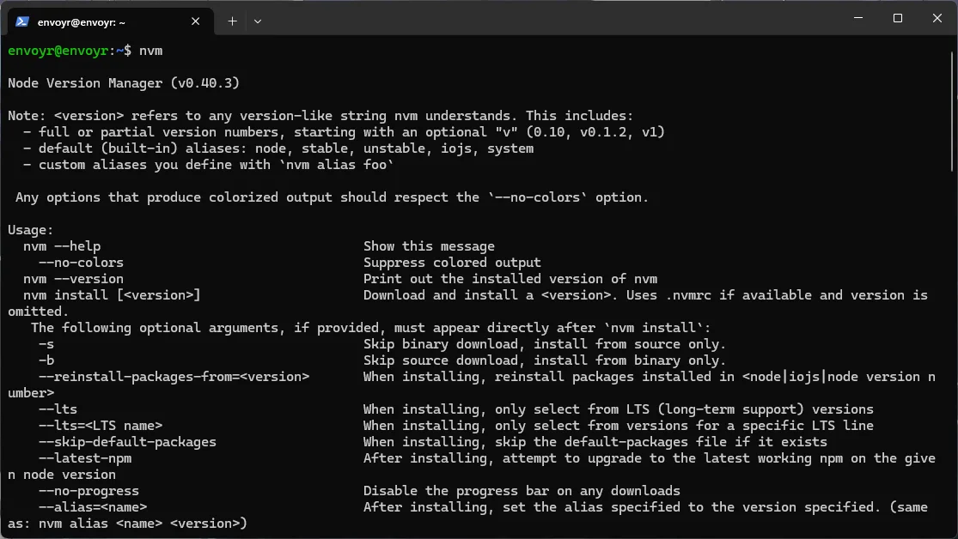The height and width of the screenshot is (539, 958).
Task: Click the --lts=<LTS name> option
Action: [x=96, y=425]
